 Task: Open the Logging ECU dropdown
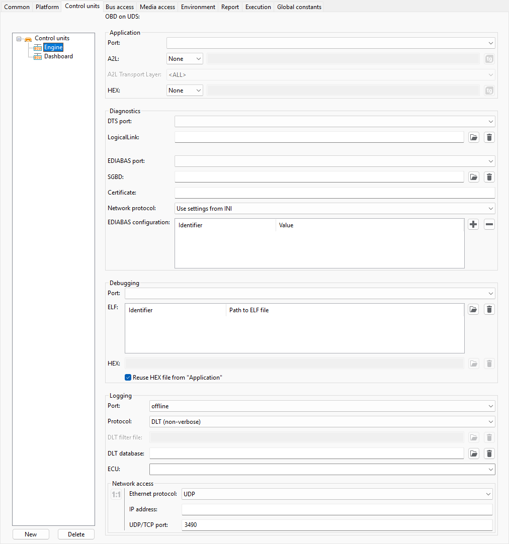click(x=322, y=470)
